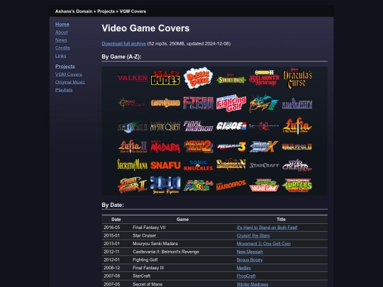Open the Final Fantasy IV logo

coord(297,103)
